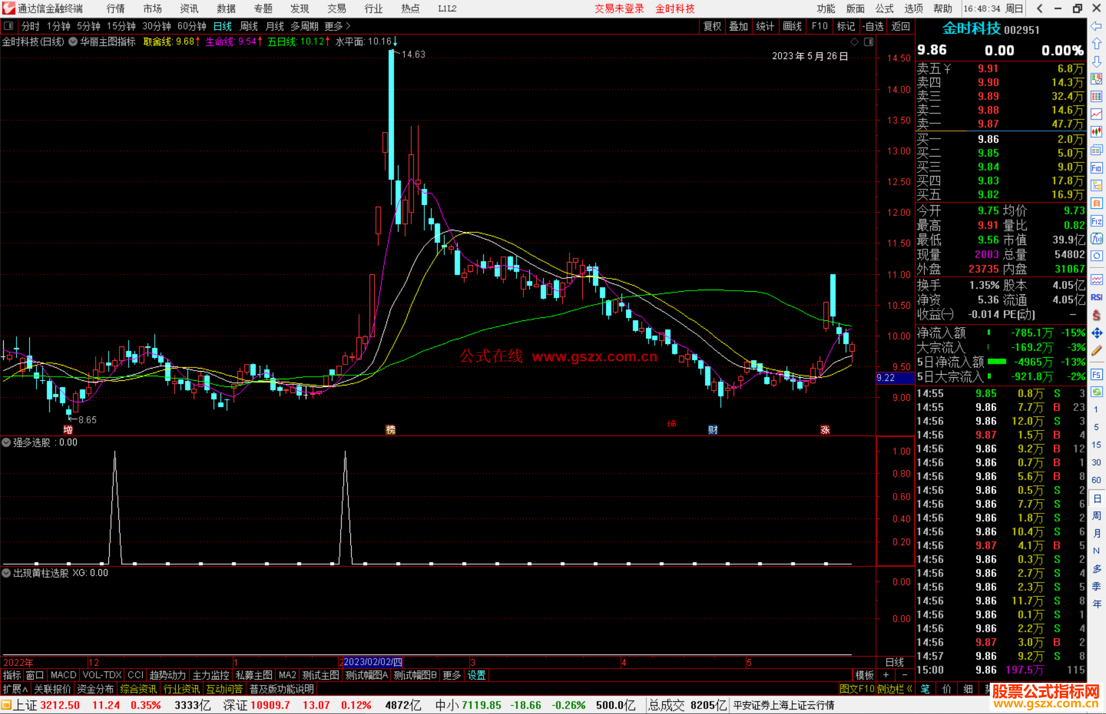Click the RSI indicator sidebar icon

point(1096,297)
